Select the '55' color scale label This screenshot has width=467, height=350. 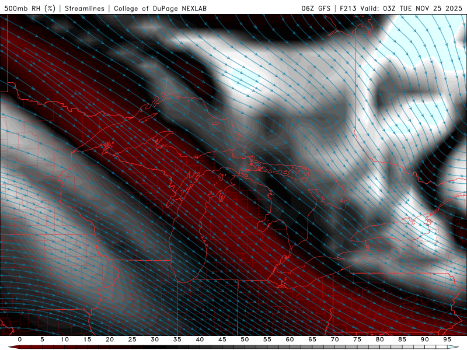(267, 339)
